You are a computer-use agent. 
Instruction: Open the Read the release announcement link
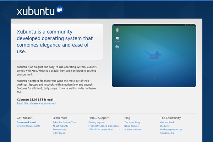37,103
